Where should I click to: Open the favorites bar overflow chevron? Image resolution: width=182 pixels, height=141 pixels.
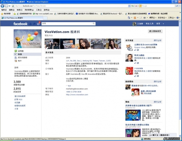click(x=180, y=12)
